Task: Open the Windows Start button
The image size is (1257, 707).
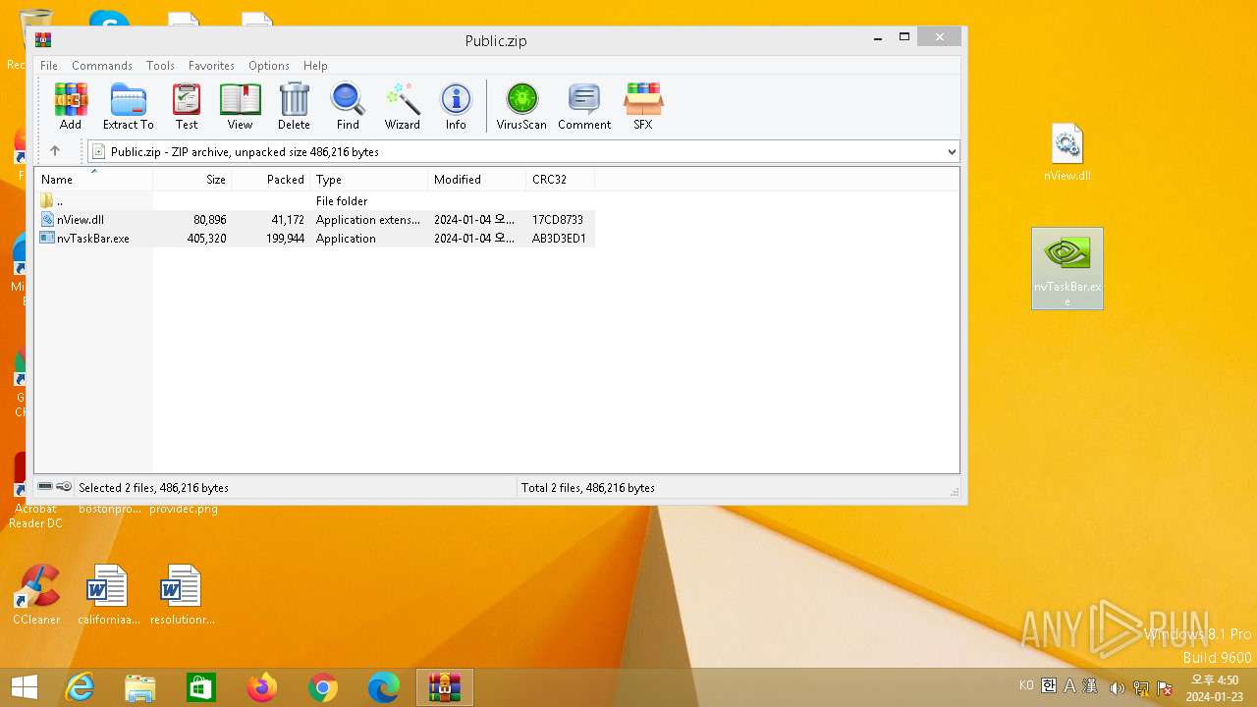Action: coord(25,687)
